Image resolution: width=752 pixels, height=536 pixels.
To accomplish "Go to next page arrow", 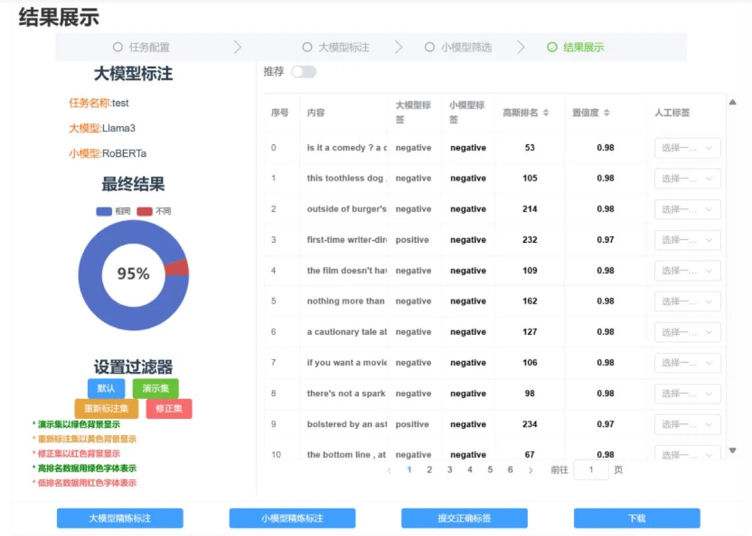I will click(x=531, y=470).
